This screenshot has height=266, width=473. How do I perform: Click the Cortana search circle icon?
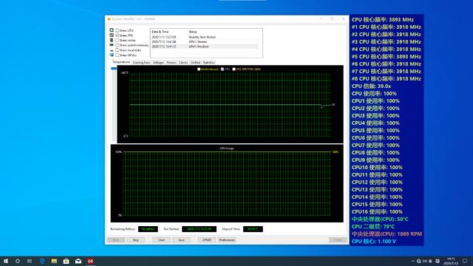[x=18, y=261]
